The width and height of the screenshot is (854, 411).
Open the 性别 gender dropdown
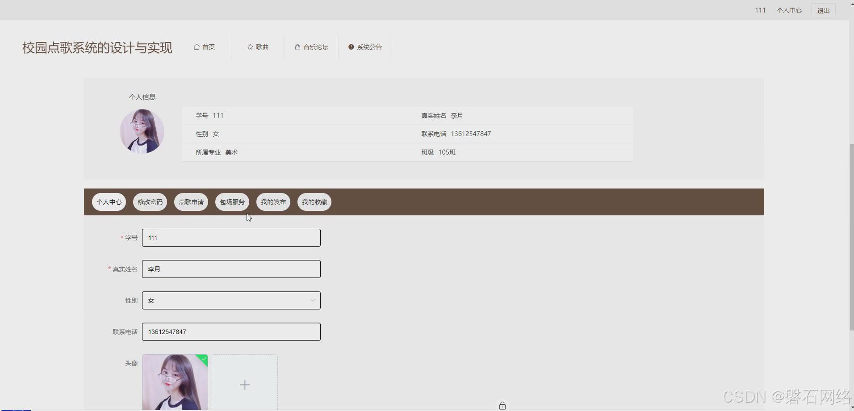pyautogui.click(x=312, y=300)
